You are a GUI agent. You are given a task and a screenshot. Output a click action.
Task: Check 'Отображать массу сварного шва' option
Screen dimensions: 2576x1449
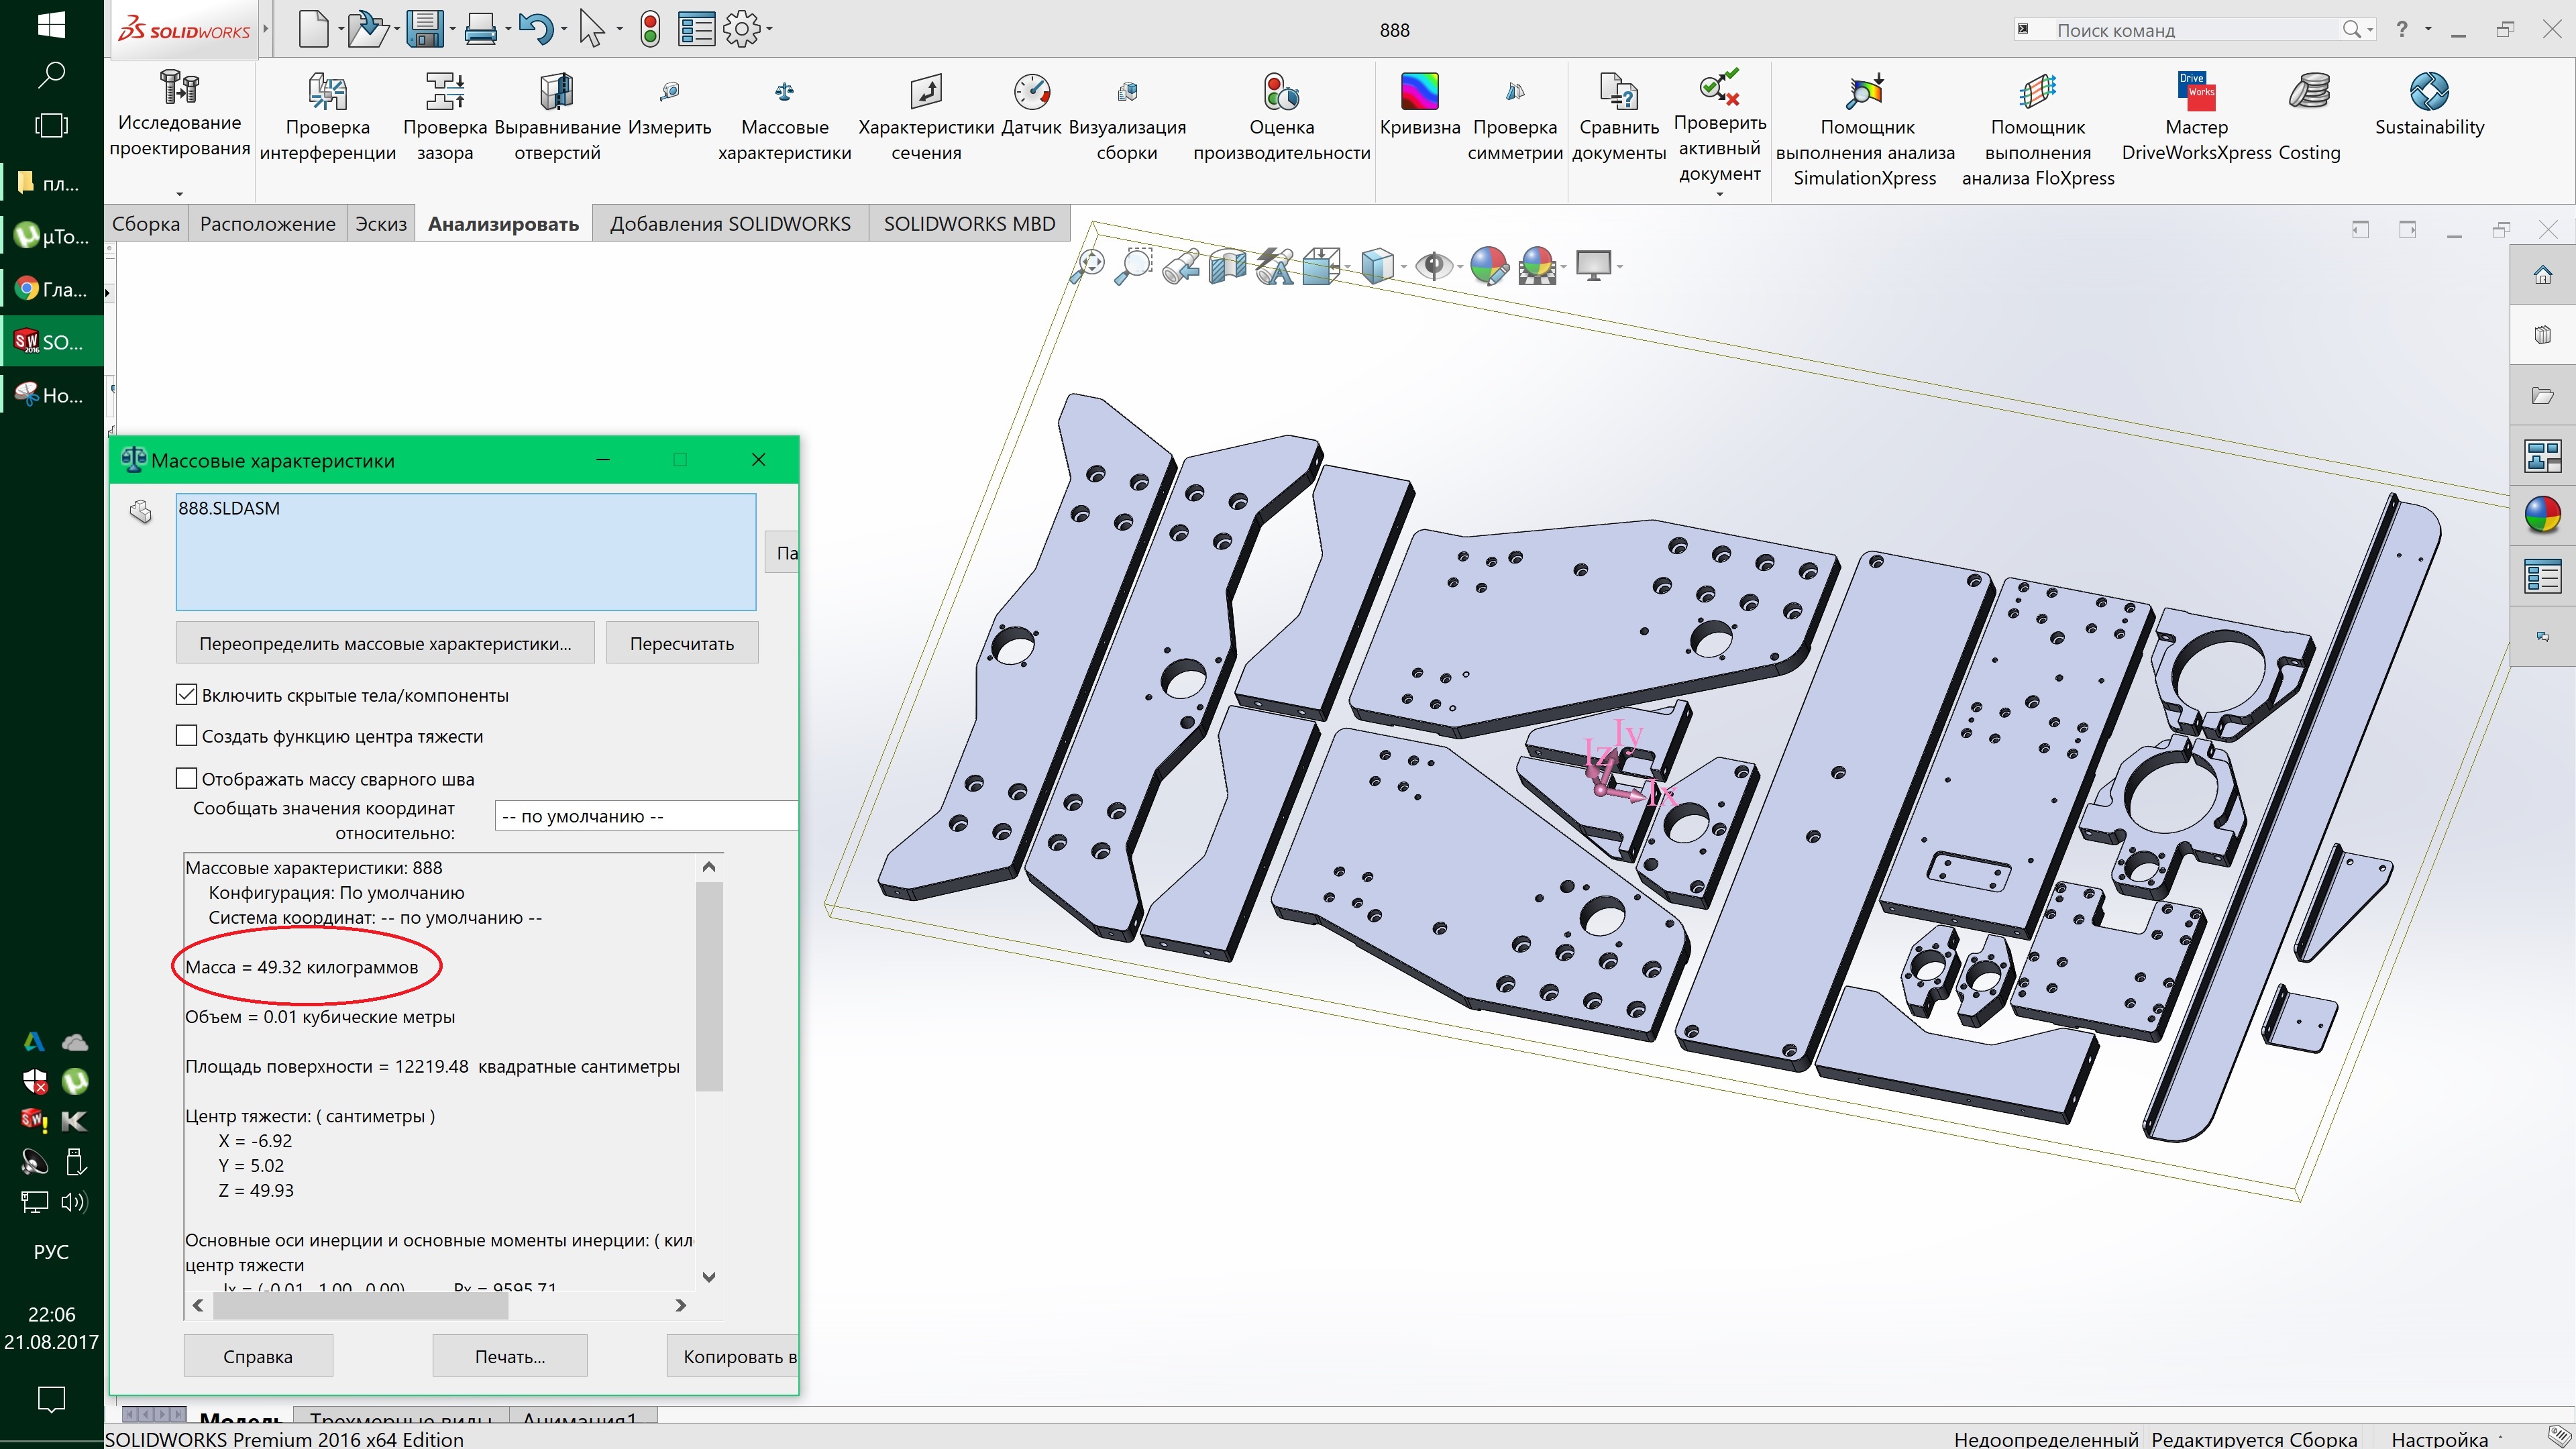tap(186, 778)
